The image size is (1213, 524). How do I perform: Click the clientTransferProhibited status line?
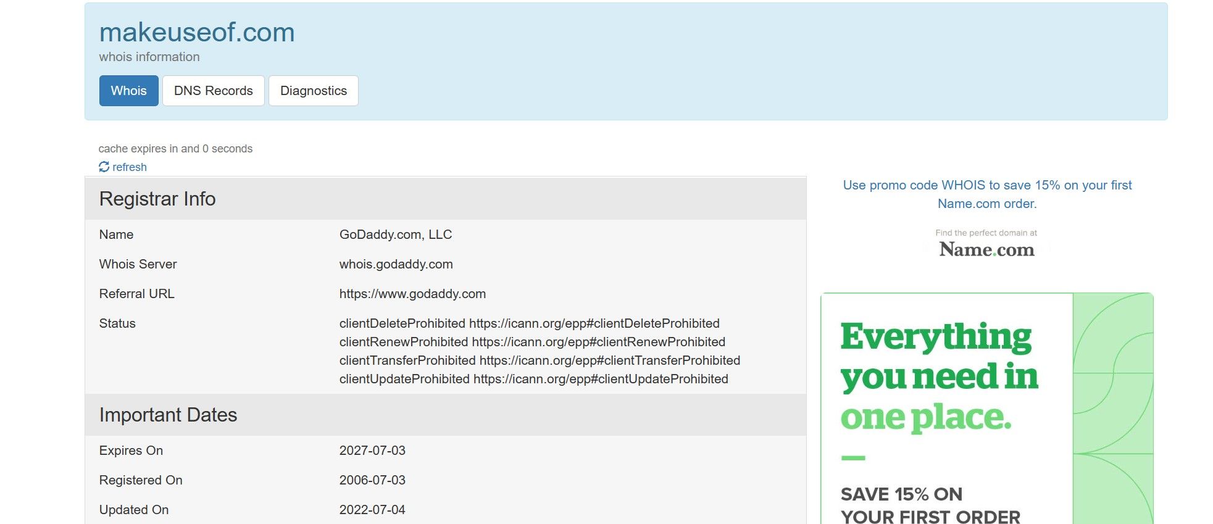tap(540, 360)
